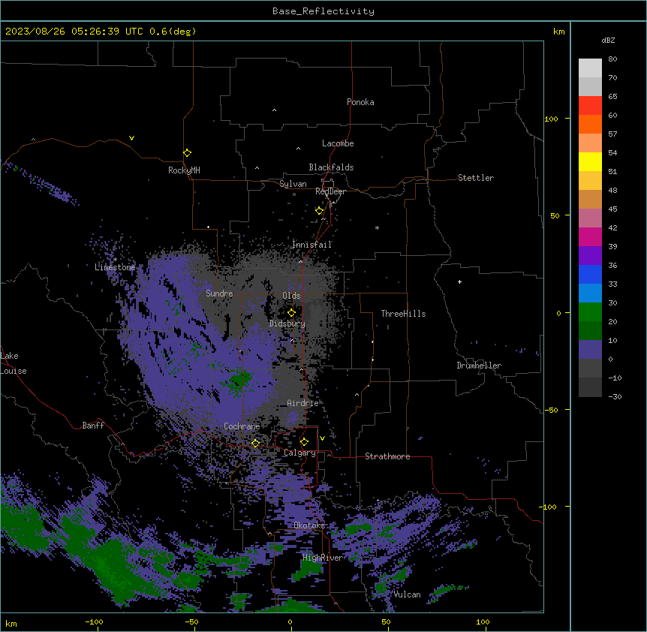Click the Limestone label
This screenshot has width=647, height=632.
point(115,267)
